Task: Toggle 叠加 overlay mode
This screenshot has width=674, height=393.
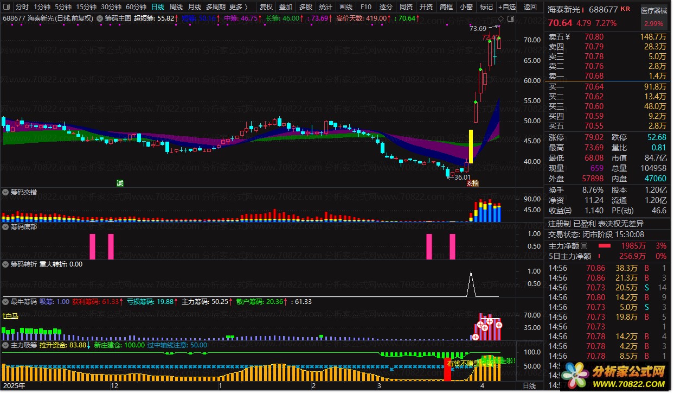Action: 286,7
